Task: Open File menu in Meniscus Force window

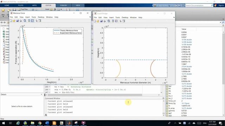Action: pyautogui.click(x=11, y=17)
